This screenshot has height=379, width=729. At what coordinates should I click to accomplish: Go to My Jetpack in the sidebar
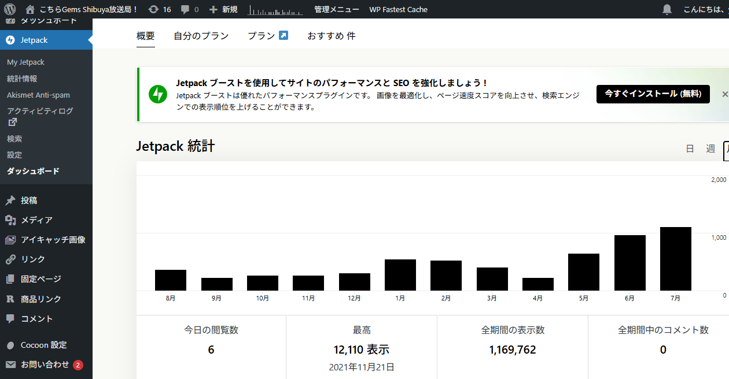point(25,62)
